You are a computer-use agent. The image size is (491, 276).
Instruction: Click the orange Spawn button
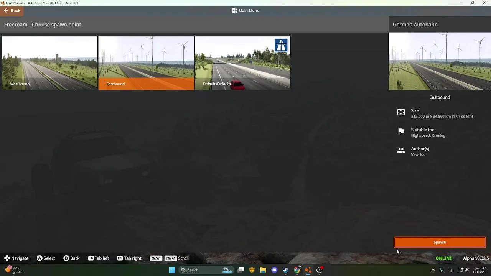pos(440,242)
